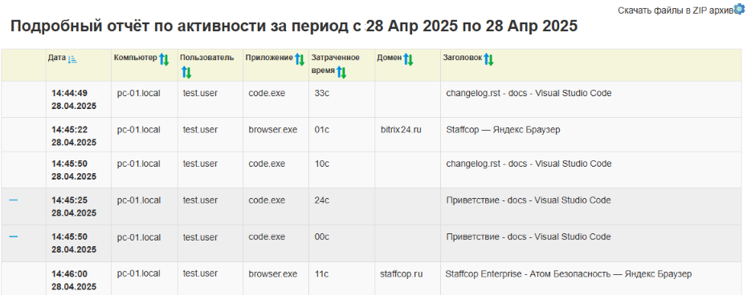
Task: Click browser.exe in the 14:45:22 row
Action: click(273, 129)
